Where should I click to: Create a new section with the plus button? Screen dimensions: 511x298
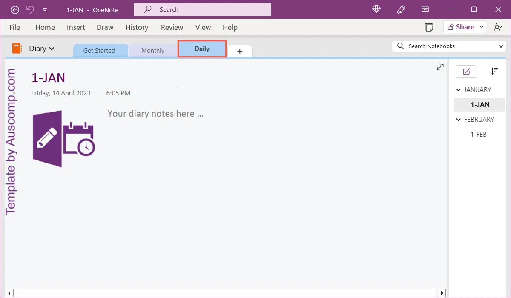click(x=240, y=51)
